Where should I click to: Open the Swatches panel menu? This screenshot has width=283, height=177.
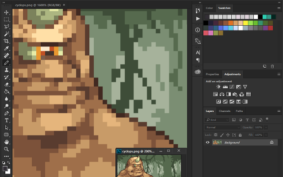point(279,8)
